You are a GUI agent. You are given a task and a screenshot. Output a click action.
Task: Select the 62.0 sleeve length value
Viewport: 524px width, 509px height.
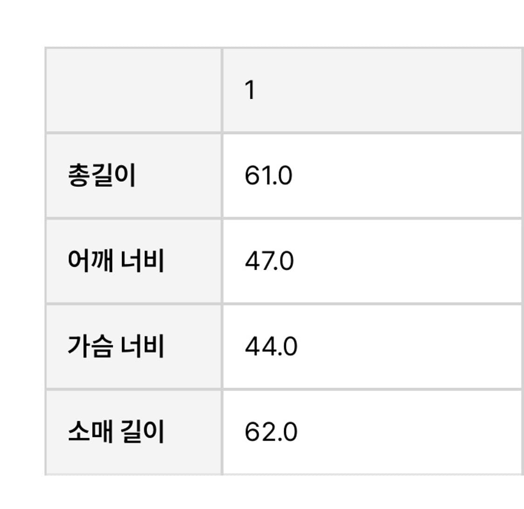(x=271, y=432)
